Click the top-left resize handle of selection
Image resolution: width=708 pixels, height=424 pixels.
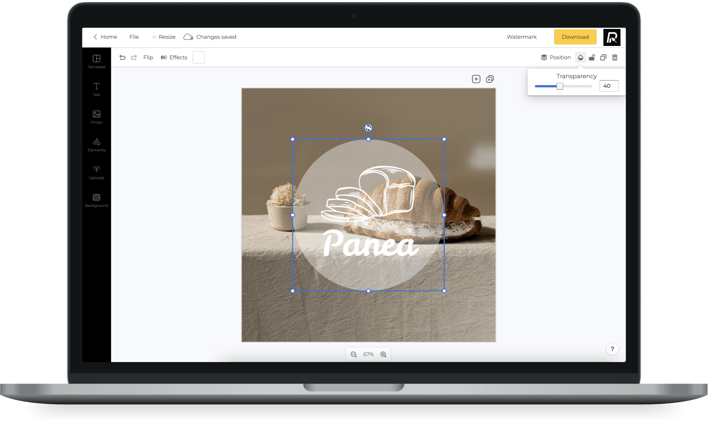click(293, 139)
